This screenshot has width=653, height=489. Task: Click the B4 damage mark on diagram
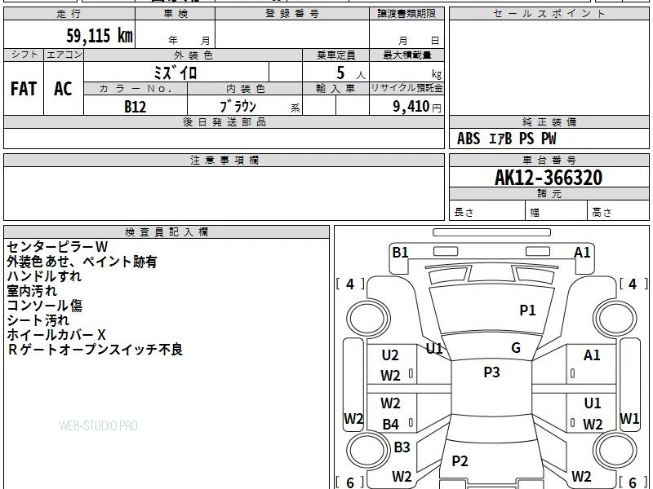(391, 425)
